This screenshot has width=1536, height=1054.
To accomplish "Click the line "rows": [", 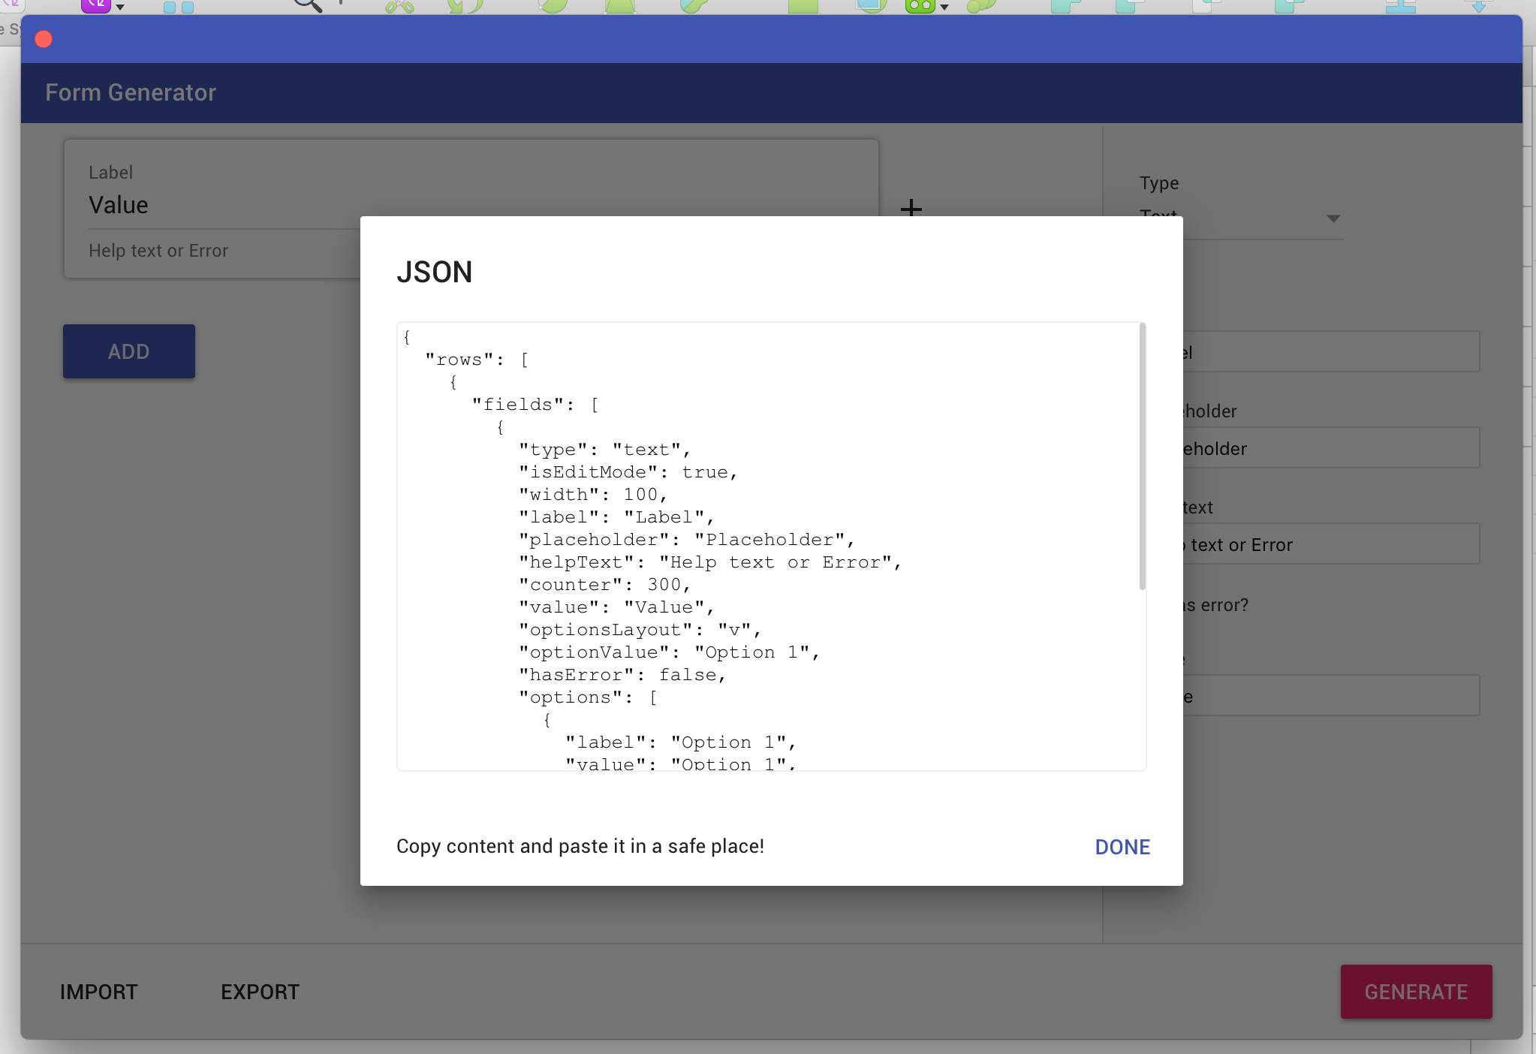I will 477,360.
